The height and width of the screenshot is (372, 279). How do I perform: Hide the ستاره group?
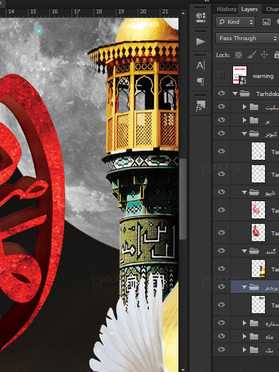221,323
